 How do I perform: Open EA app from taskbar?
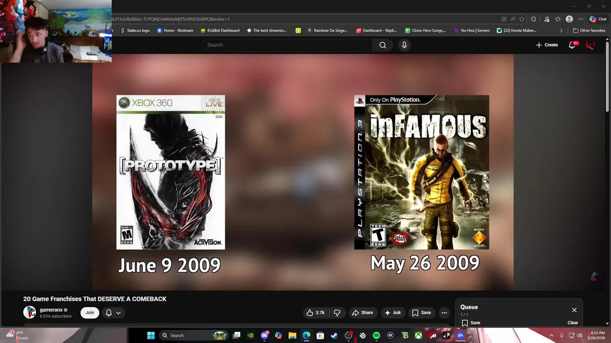(x=460, y=335)
